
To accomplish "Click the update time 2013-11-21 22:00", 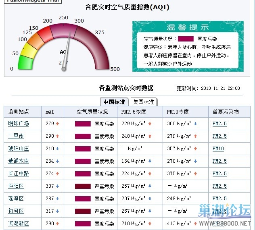I will (x=220, y=88).
